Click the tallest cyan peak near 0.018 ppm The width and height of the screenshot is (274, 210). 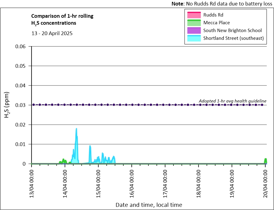(x=76, y=129)
